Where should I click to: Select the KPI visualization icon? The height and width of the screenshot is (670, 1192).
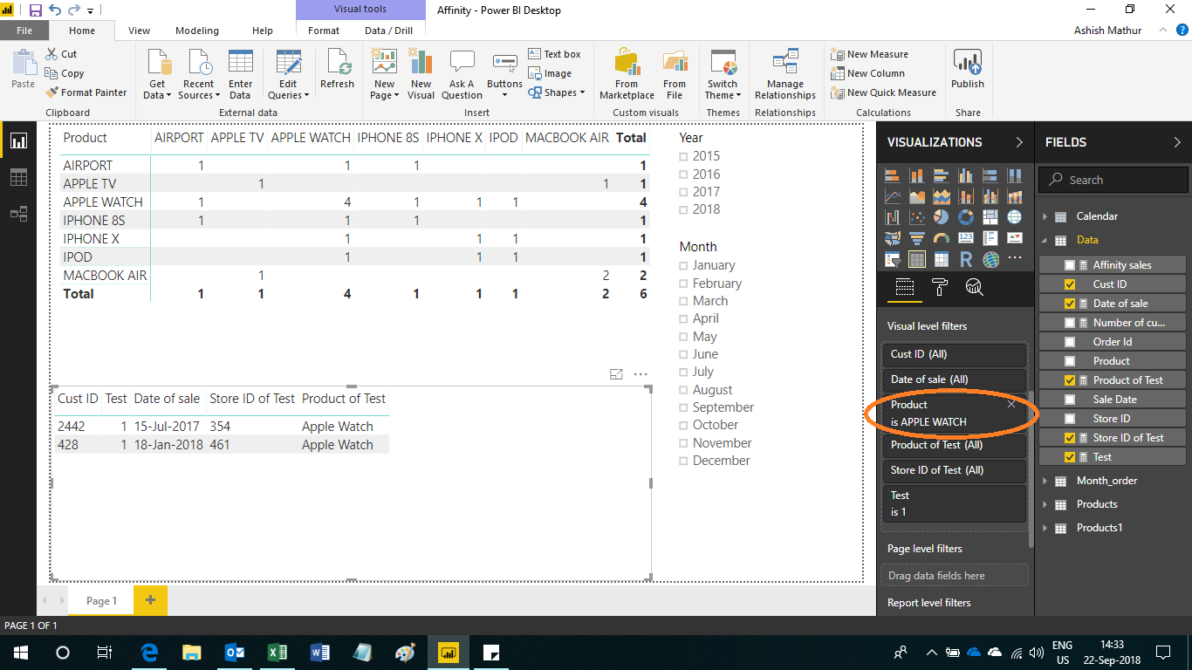(1015, 238)
